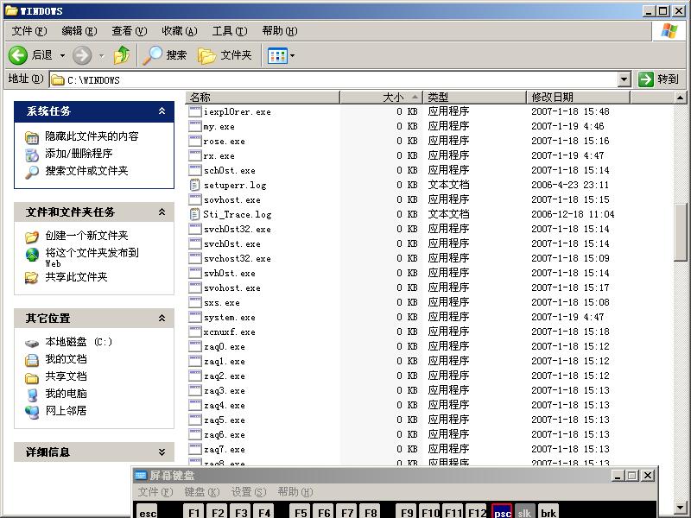Click Network Neighborhood icon in sidebar
This screenshot has width=691, height=518.
(32, 412)
